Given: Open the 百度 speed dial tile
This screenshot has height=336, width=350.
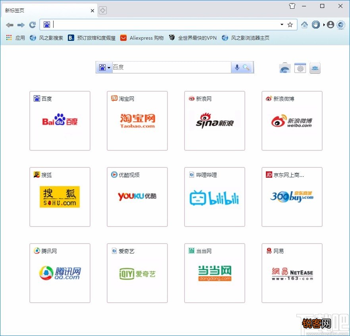Looking at the screenshot, I should tap(60, 121).
